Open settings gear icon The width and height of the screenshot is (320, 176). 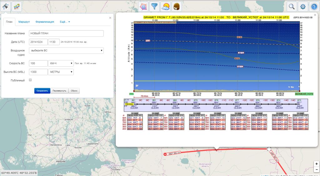pyautogui.click(x=302, y=6)
